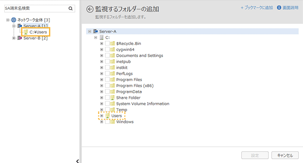303x163 pixels.
Task: Click the inetpub folder icon
Action: pos(113,62)
